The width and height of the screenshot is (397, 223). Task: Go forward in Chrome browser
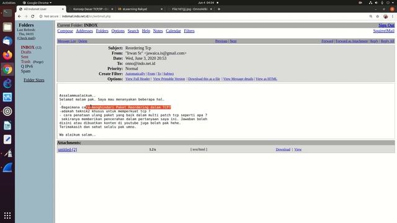tap(26, 16)
